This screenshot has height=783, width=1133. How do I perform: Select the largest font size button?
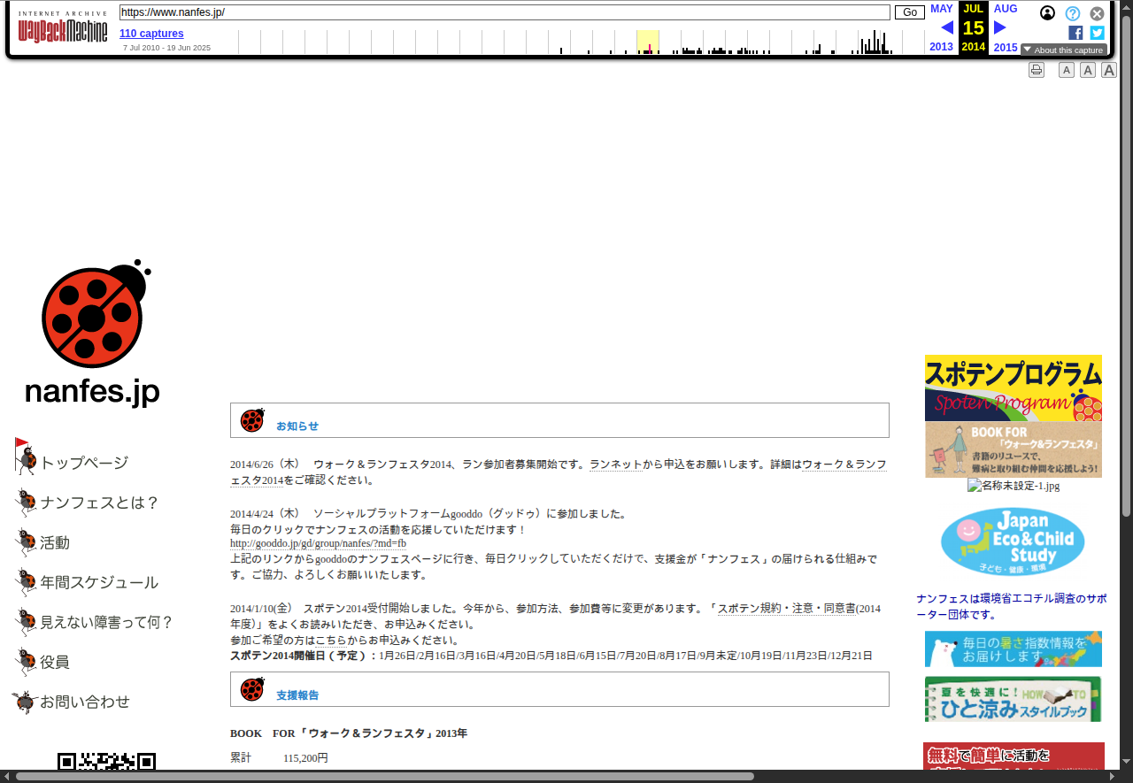point(1108,70)
